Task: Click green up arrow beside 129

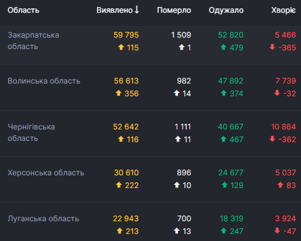Action: click(x=224, y=185)
